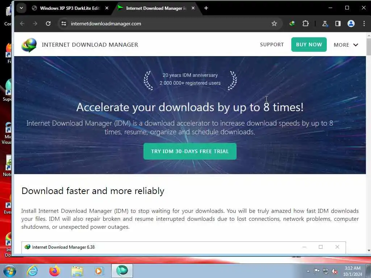Screen dimensions: 371x278
Task: Click INTERNET DOWNLOAD MANAGER header title
Action: coord(90,45)
